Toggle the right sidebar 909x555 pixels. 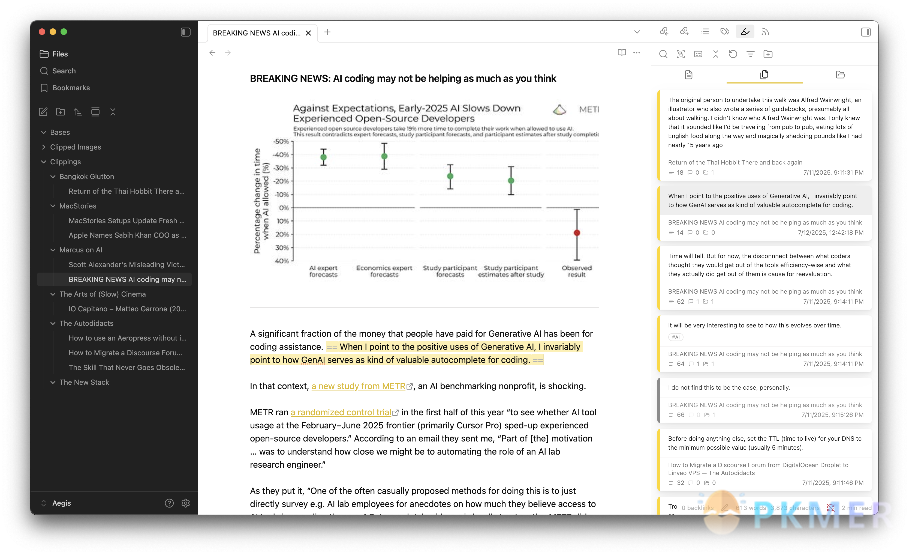[866, 32]
